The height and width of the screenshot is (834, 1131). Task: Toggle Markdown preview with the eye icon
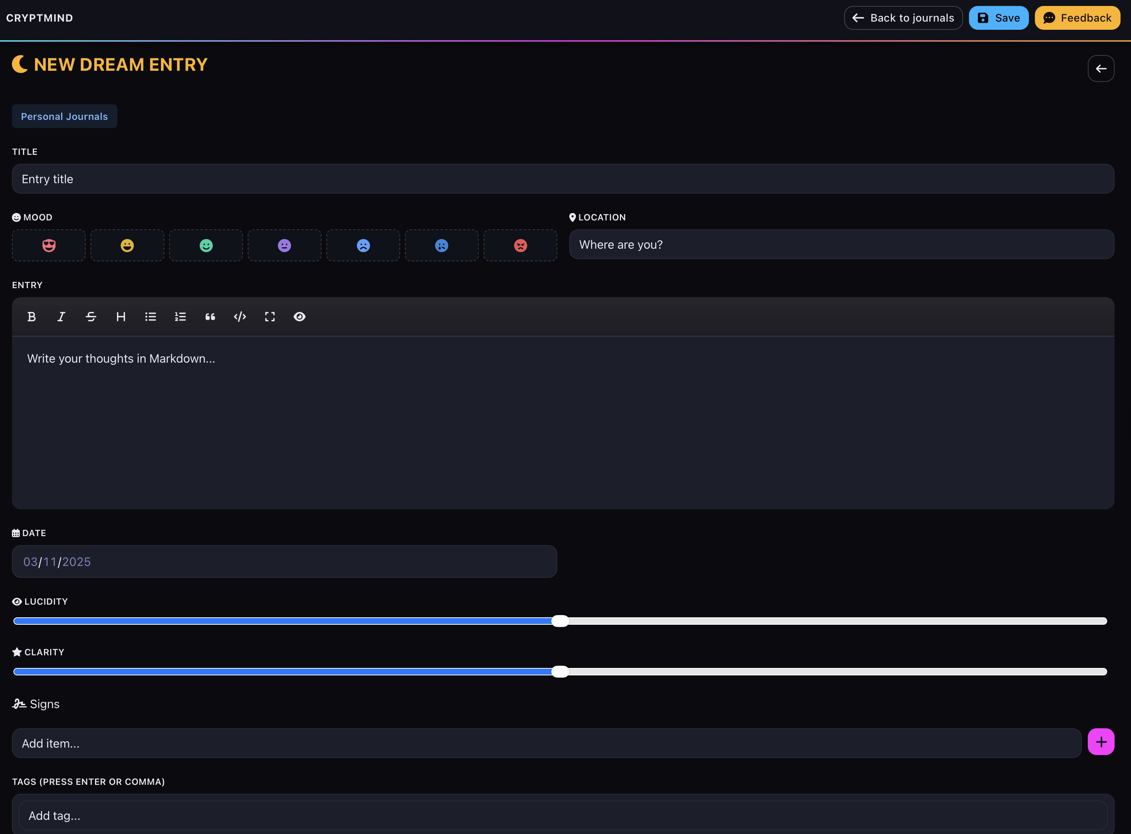click(300, 316)
